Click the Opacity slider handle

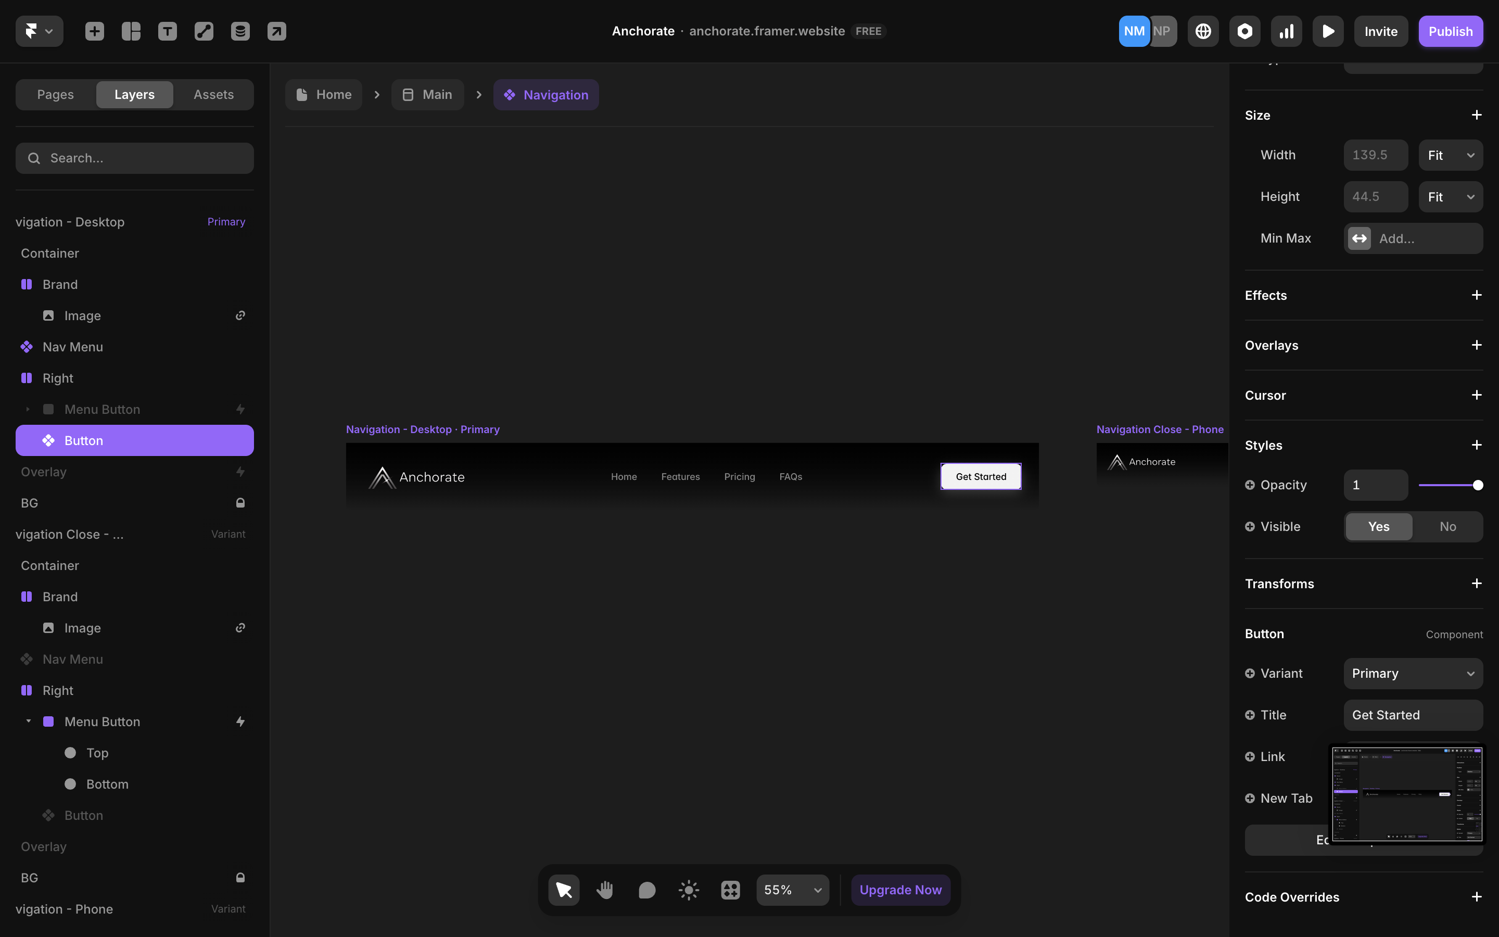1477,485
